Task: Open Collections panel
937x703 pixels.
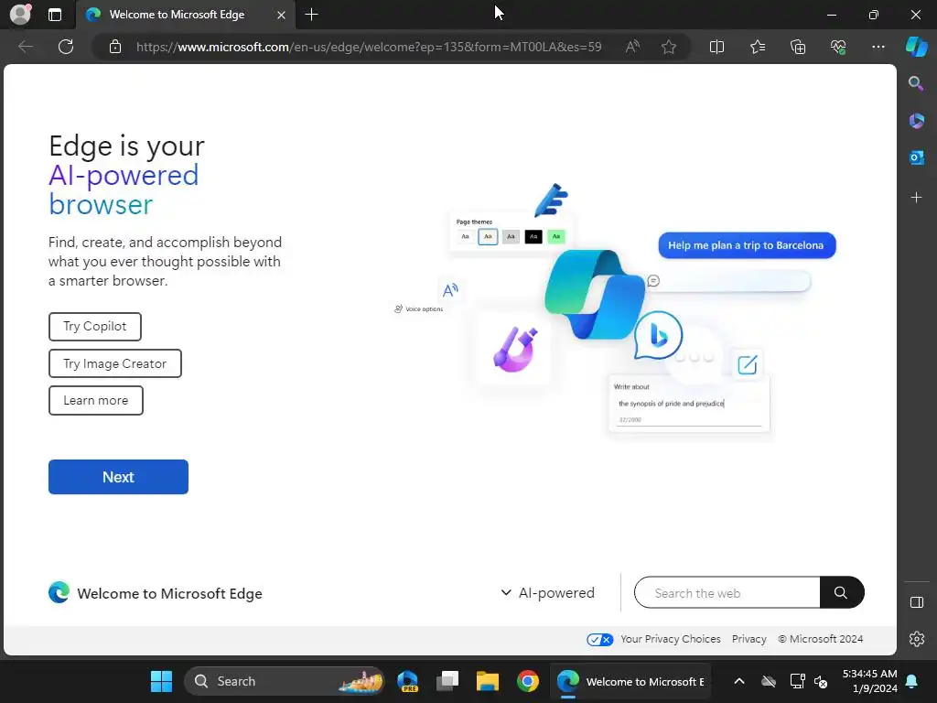Action: 798,47
